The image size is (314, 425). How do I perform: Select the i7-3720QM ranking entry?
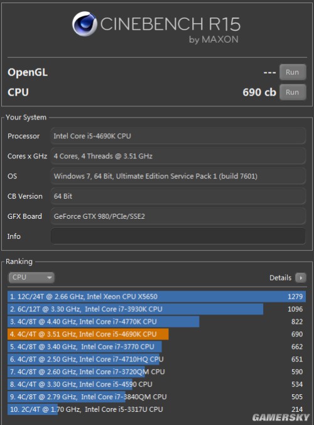point(157,372)
